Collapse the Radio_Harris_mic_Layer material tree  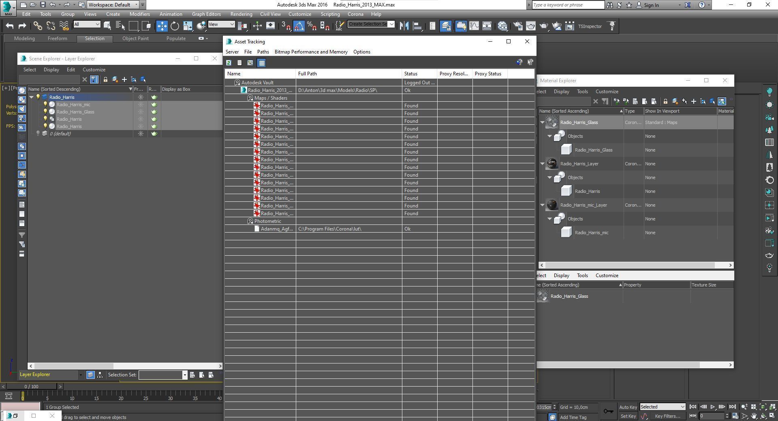point(542,205)
